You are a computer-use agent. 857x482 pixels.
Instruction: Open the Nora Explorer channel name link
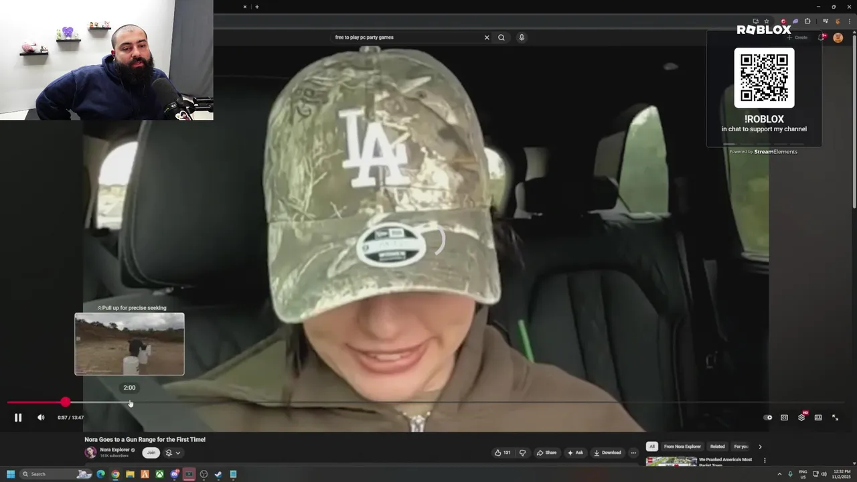coord(115,450)
